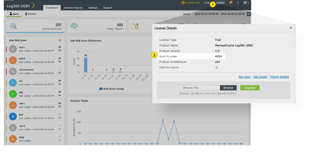This screenshot has height=159, width=321.
Task: Switch to the Dashboard tab
Action: [x=52, y=8]
